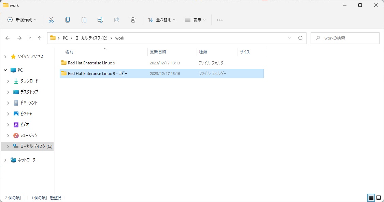Open the three-dot more options menu
This screenshot has width=384, height=202.
pos(220,20)
